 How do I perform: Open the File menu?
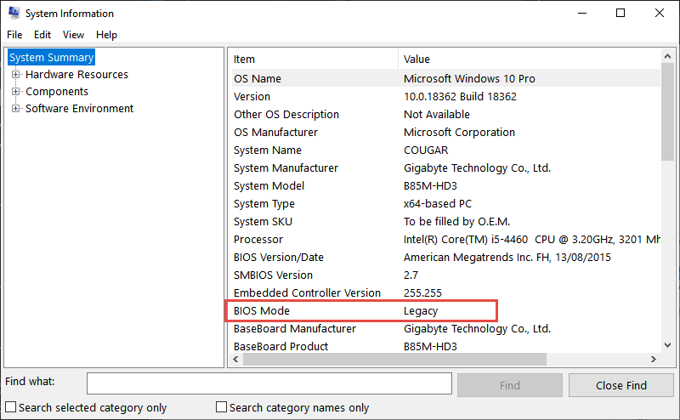coord(14,35)
